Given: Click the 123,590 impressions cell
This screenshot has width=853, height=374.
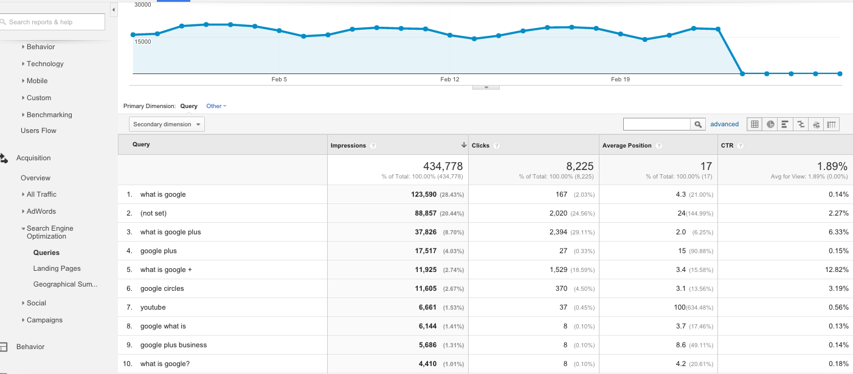Looking at the screenshot, I should click(x=424, y=194).
